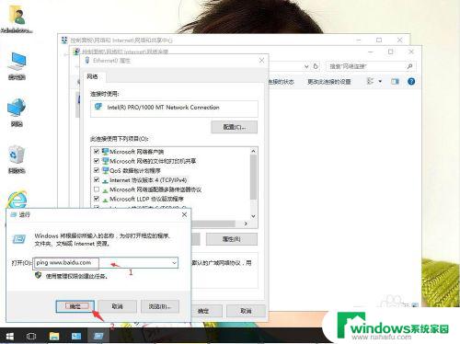Click the search magnifier in Network Connections
This screenshot has height=344, width=460.
pos(409,66)
